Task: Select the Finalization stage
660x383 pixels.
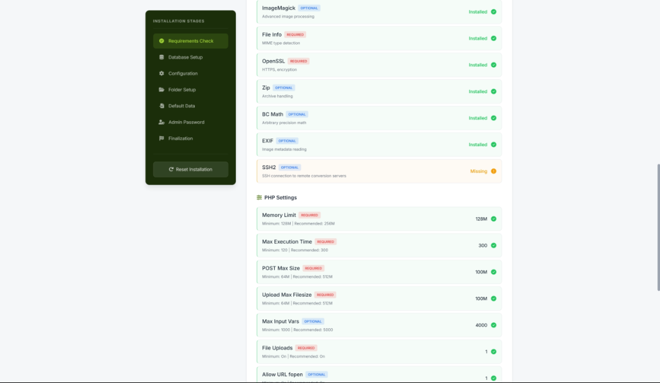Action: (180, 139)
